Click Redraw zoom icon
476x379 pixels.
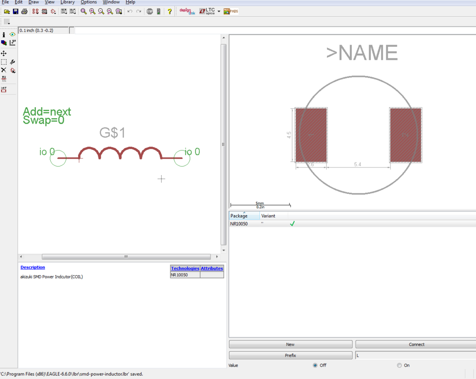(110, 12)
